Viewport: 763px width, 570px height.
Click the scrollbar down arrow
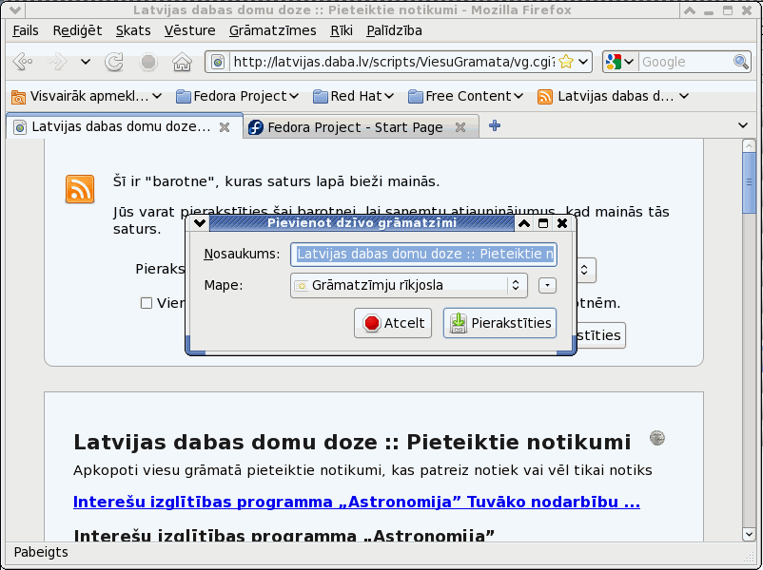tap(749, 534)
